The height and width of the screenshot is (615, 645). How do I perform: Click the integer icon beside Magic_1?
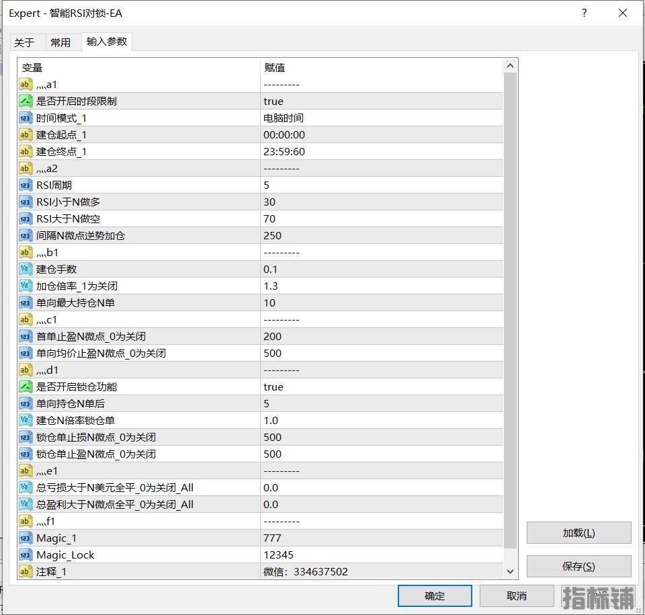26,538
